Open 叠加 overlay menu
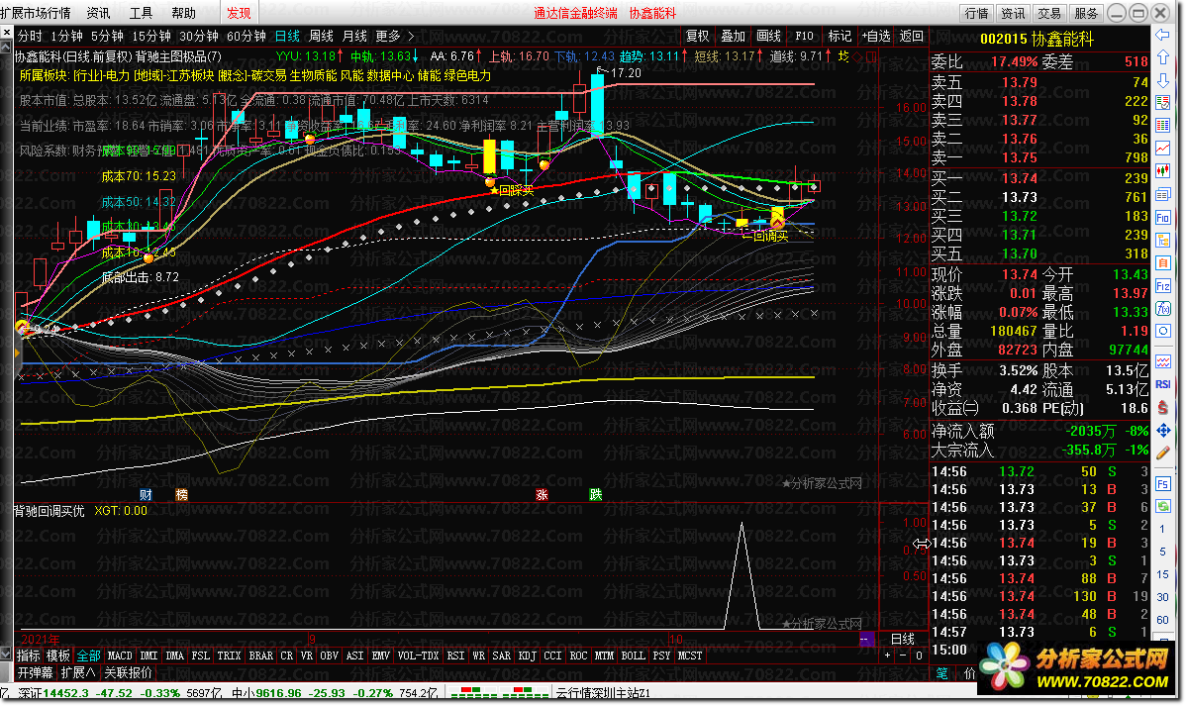This screenshot has height=706, width=1187. (x=733, y=36)
